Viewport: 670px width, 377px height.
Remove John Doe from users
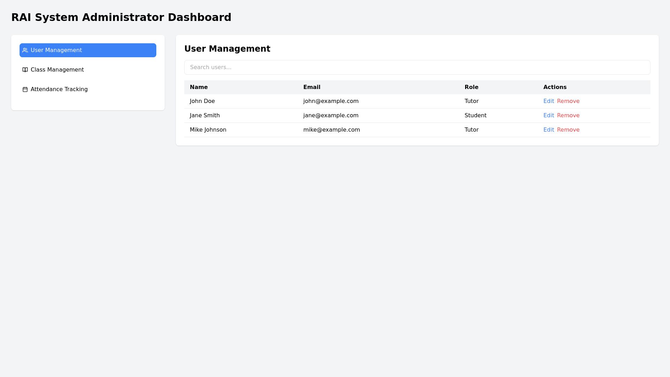568,101
